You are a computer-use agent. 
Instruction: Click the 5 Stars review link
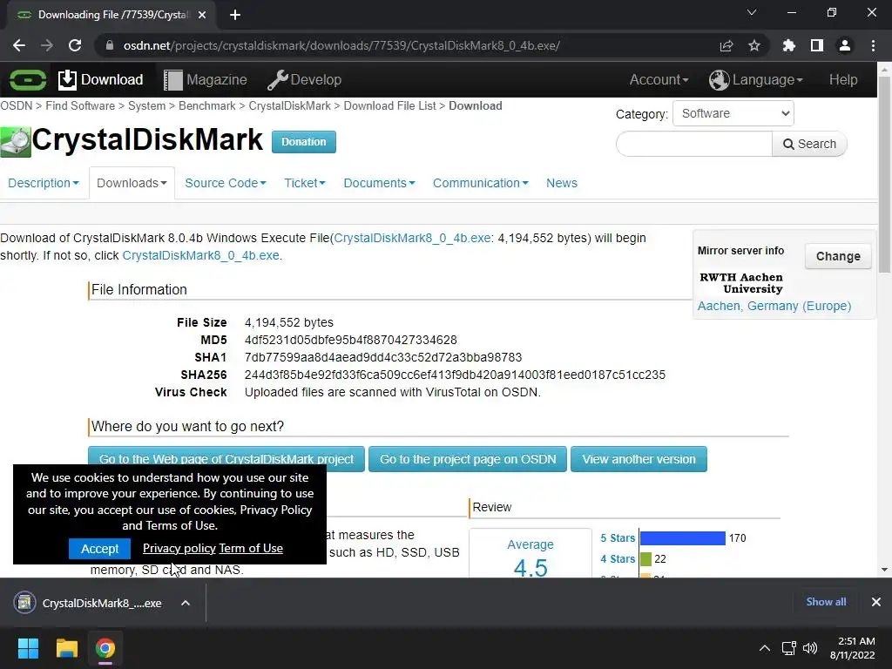618,538
